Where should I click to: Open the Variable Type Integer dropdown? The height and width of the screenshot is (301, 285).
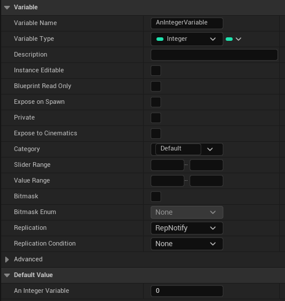tap(187, 39)
